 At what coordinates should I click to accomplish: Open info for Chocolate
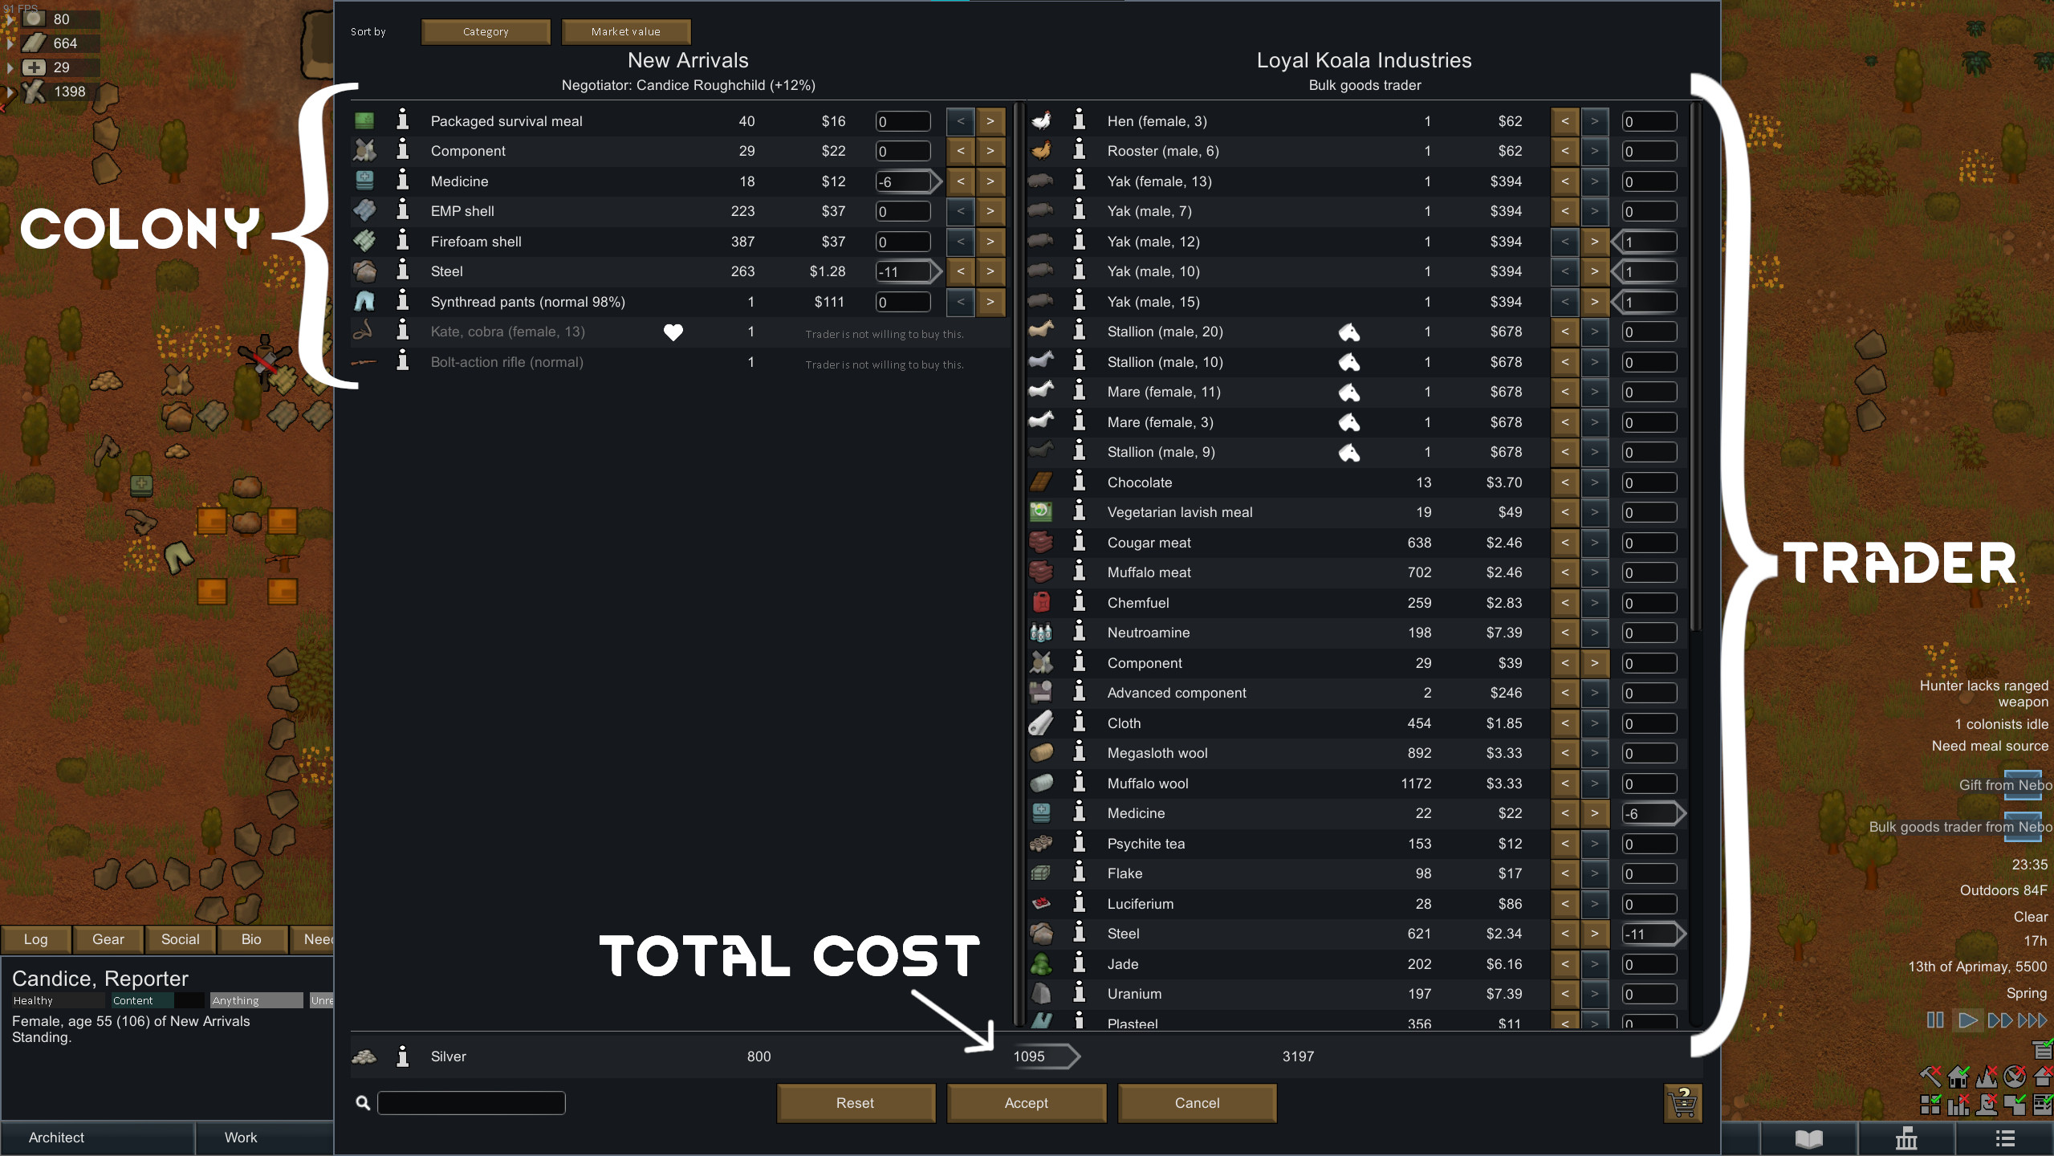point(1080,482)
